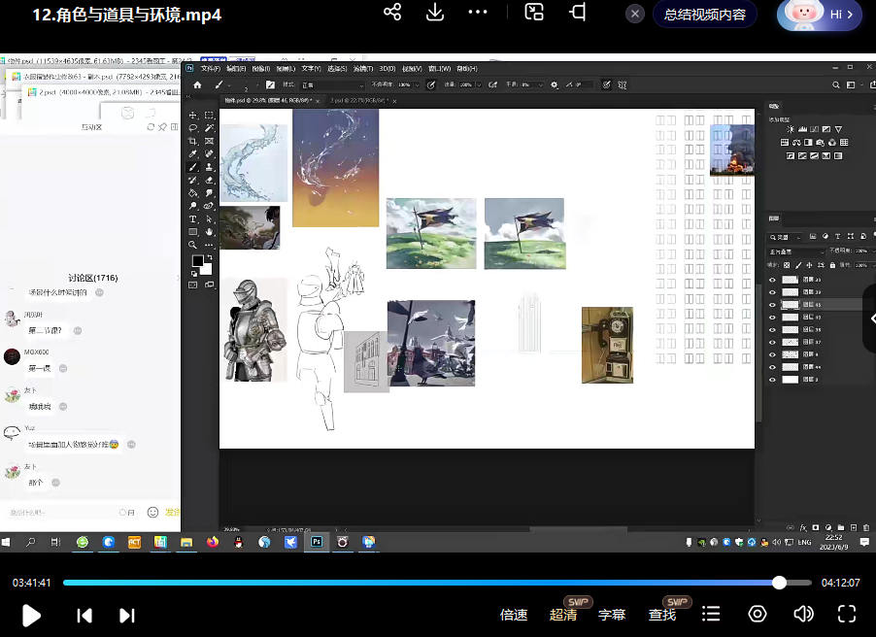Go to the previous video
Image resolution: width=876 pixels, height=637 pixels.
coord(84,615)
